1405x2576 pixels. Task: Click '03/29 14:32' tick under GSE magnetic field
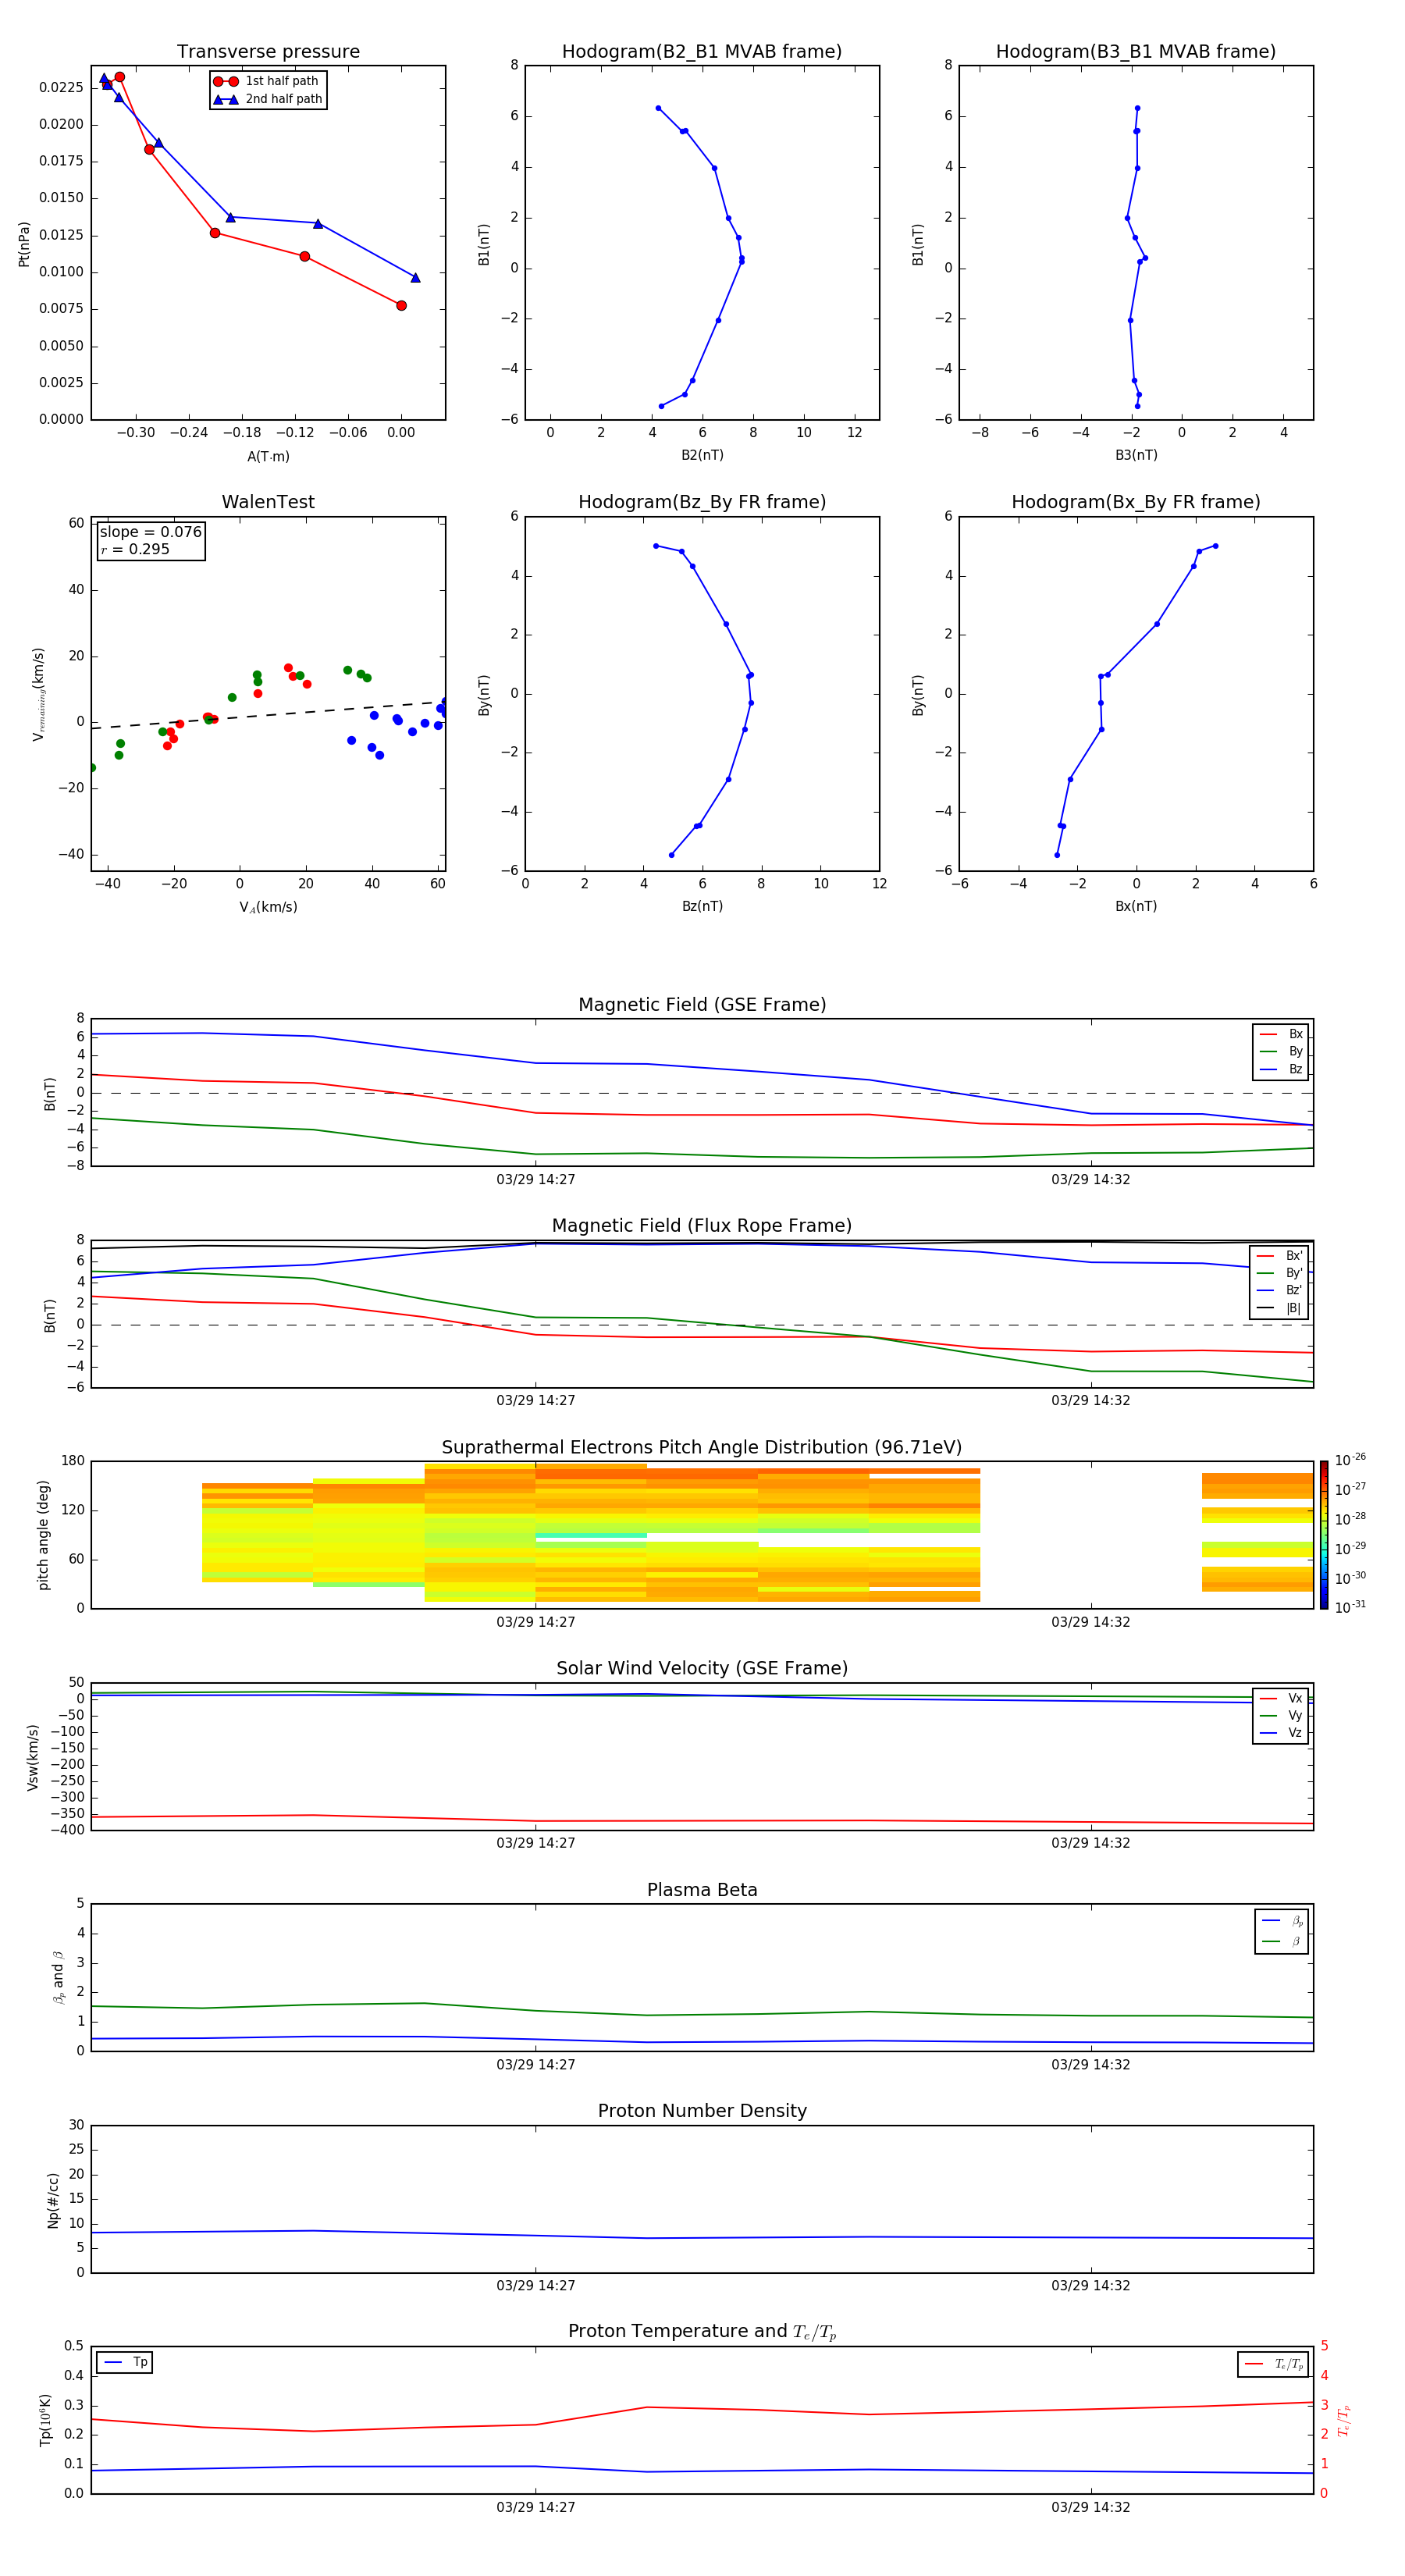1091,1180
